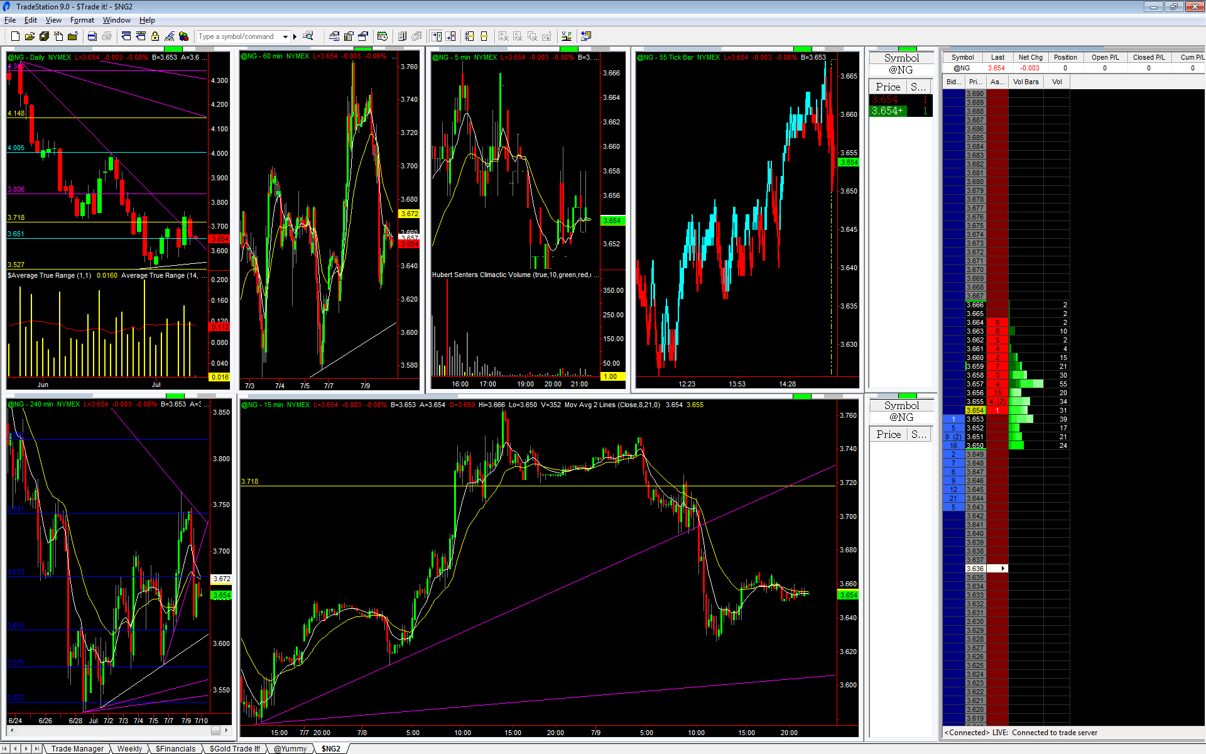Click the first blue stacked-window toolbar icon
Image resolution: width=1206 pixels, height=754 pixels.
point(126,36)
